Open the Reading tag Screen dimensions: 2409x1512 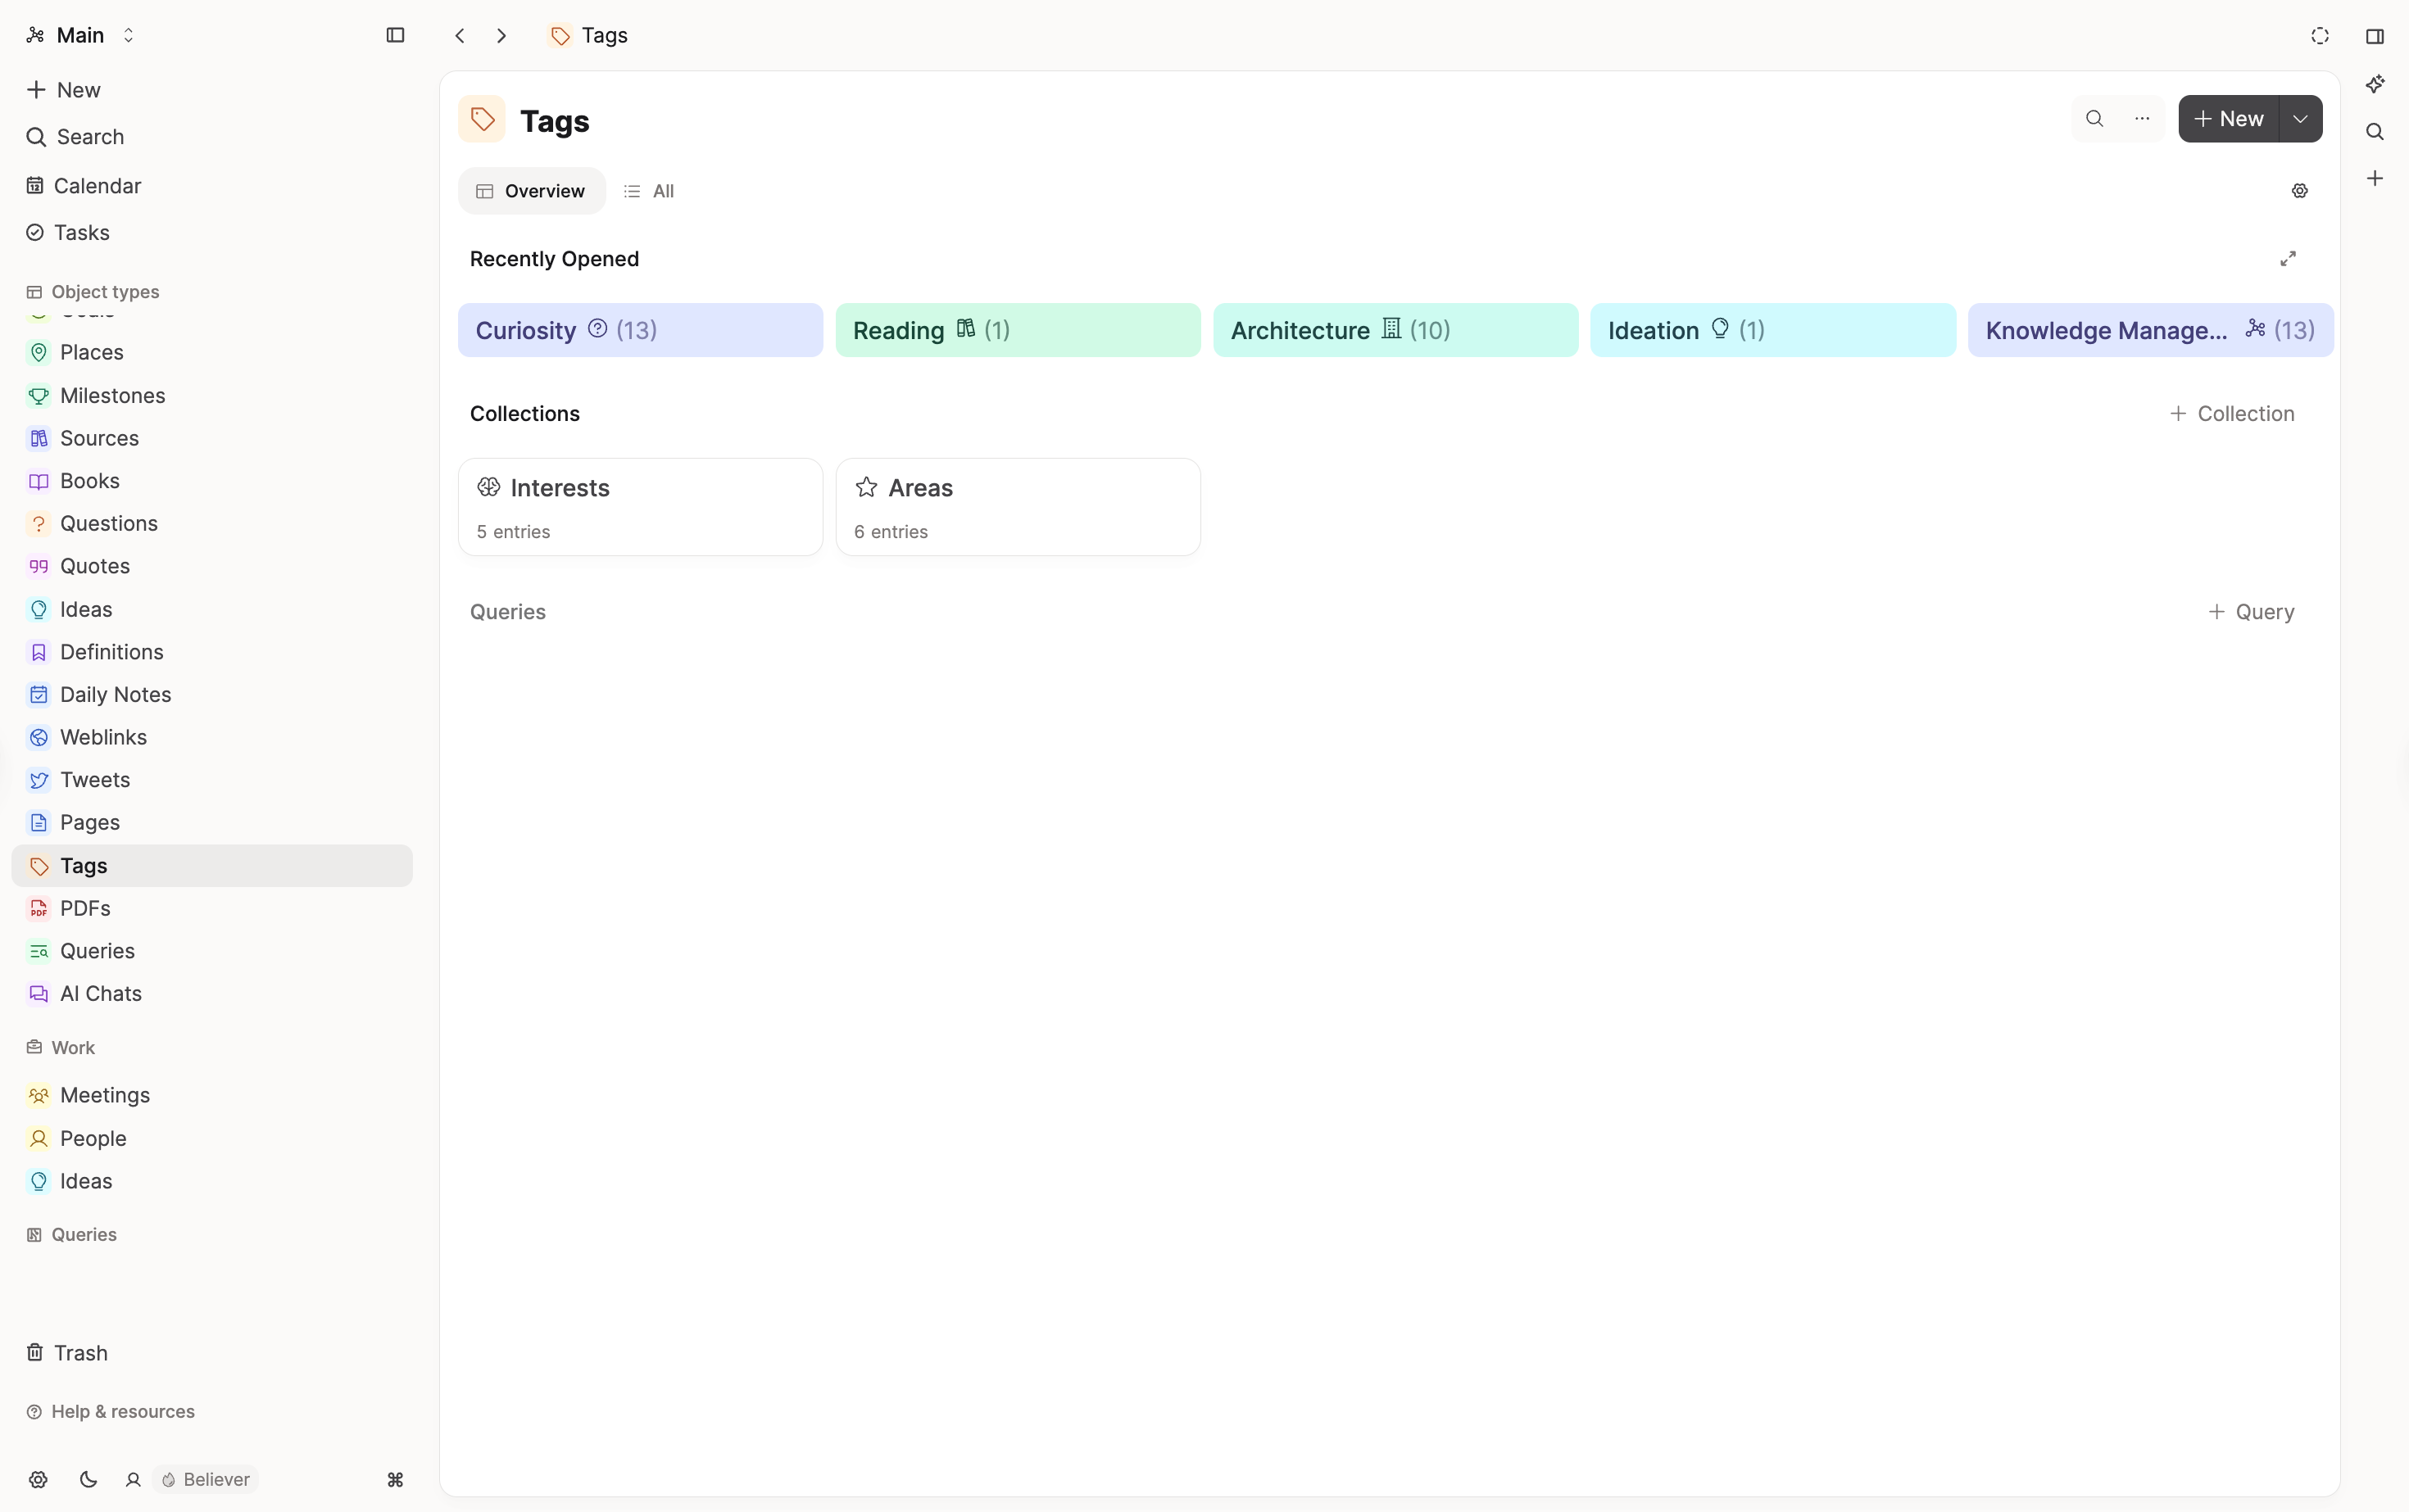1018,330
